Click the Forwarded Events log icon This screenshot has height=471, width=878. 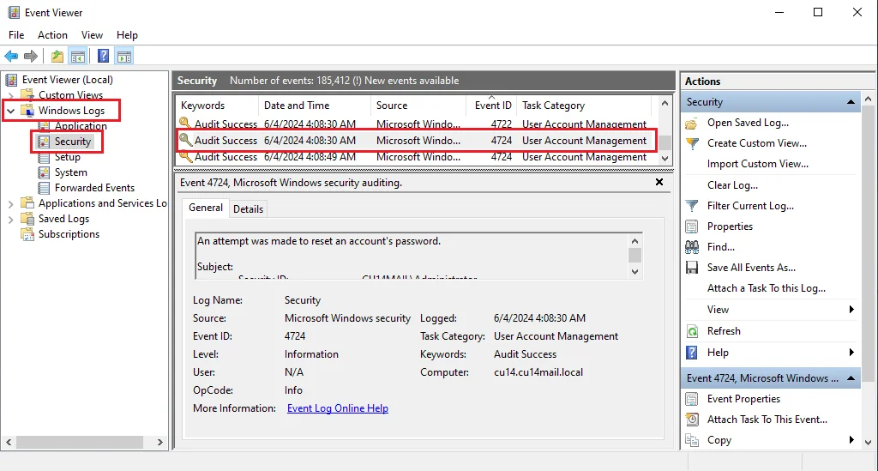point(44,188)
